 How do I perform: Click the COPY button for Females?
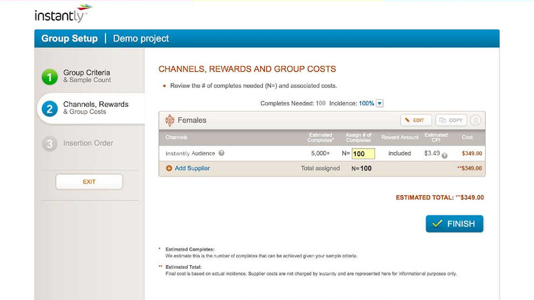click(451, 121)
